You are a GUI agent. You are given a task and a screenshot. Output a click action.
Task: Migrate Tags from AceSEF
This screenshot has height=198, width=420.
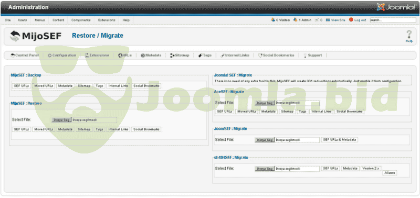tap(302, 112)
